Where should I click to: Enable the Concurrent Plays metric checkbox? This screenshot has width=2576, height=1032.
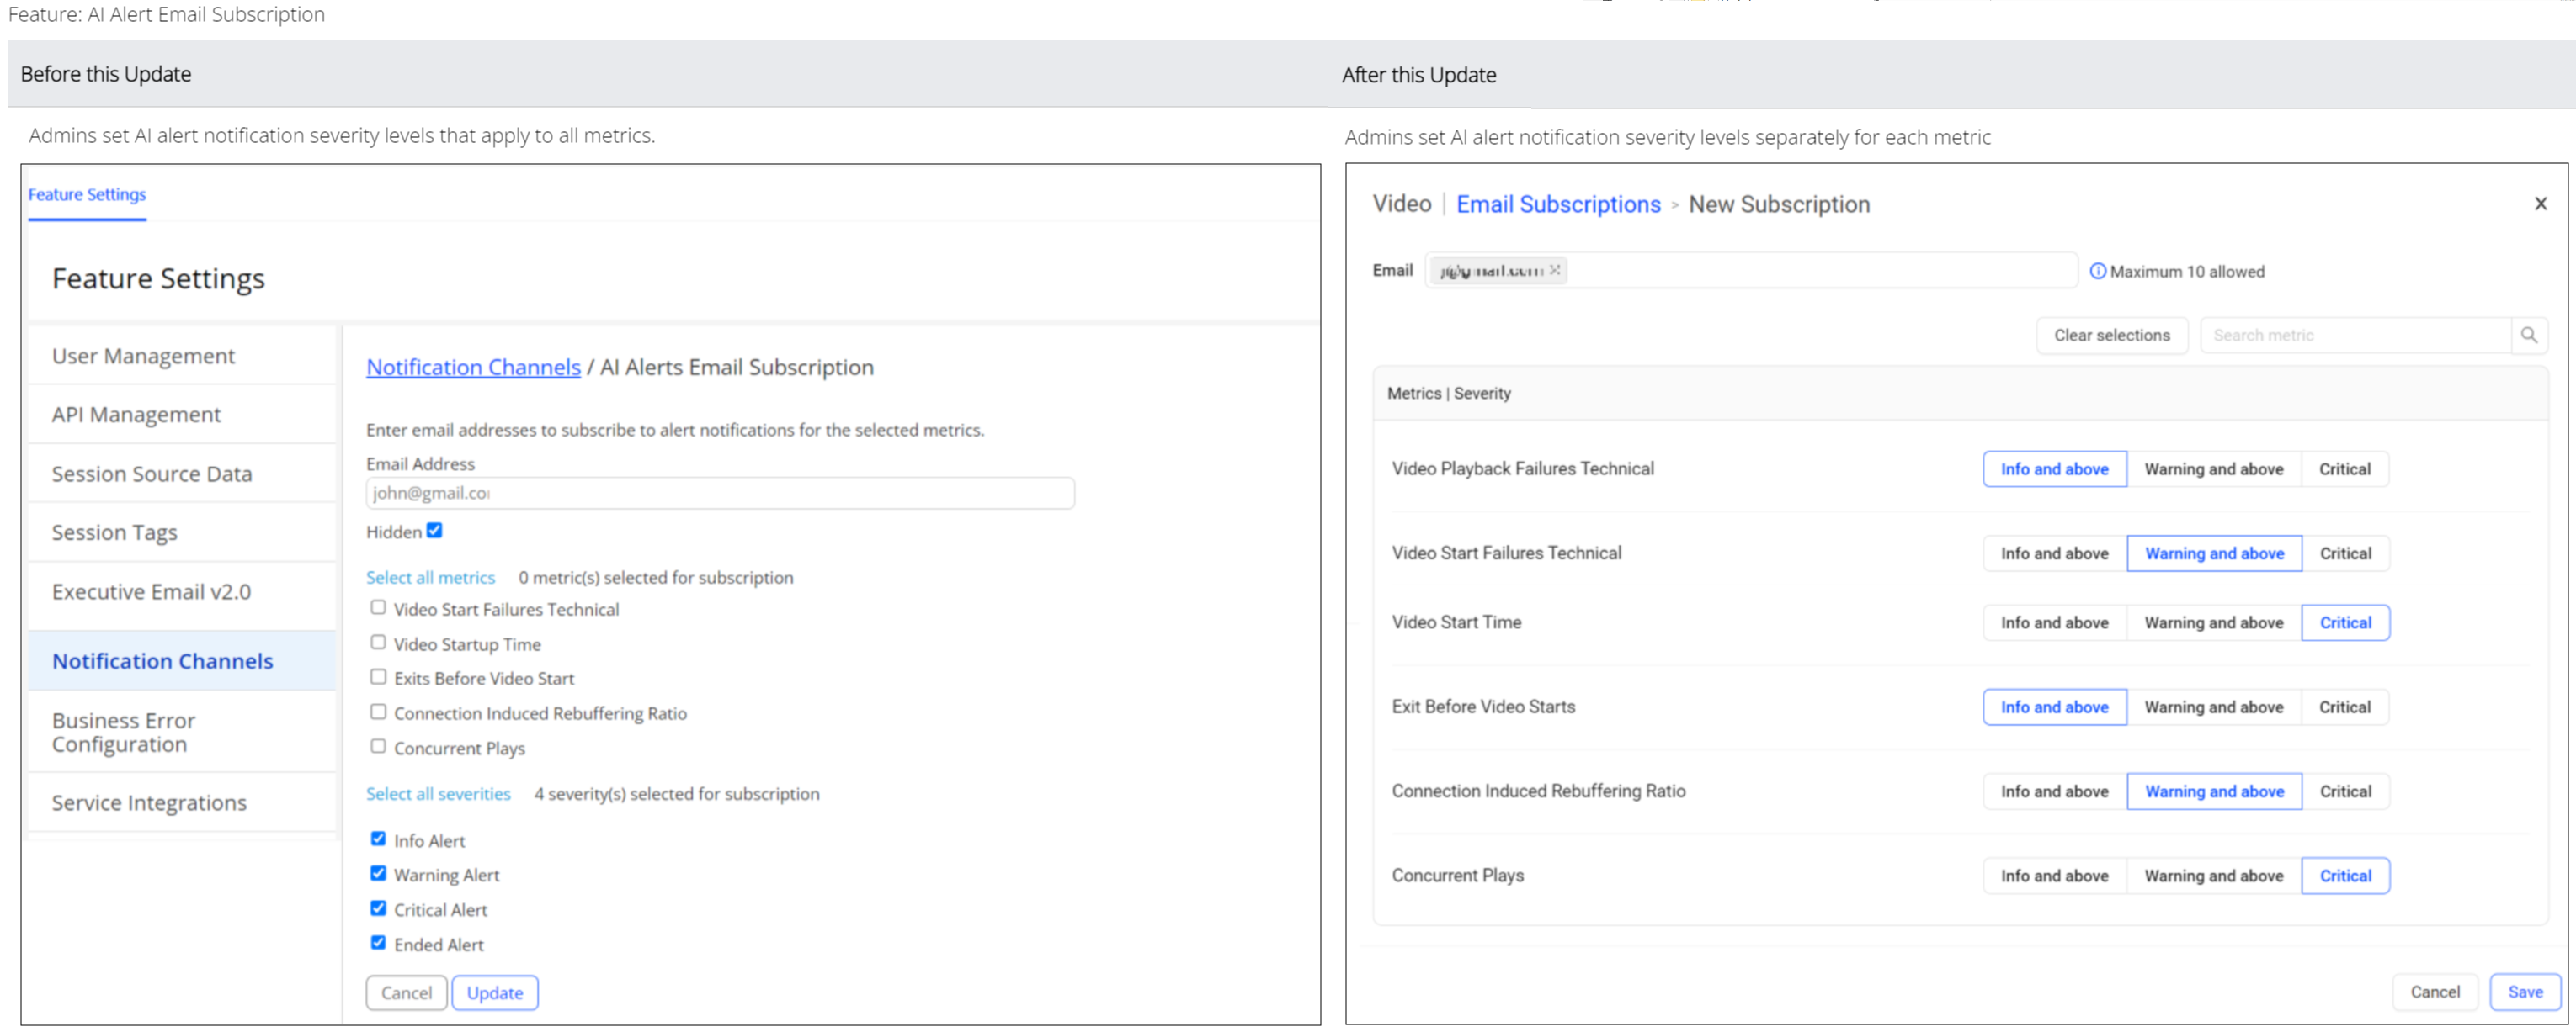(x=378, y=746)
